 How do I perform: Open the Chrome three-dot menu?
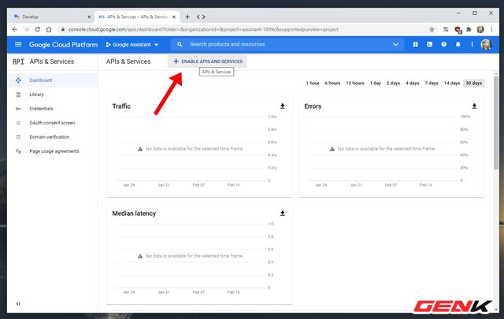point(491,30)
